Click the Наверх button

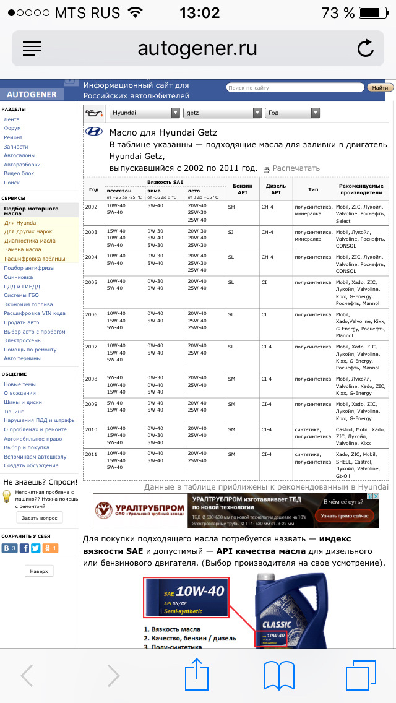coord(39,571)
